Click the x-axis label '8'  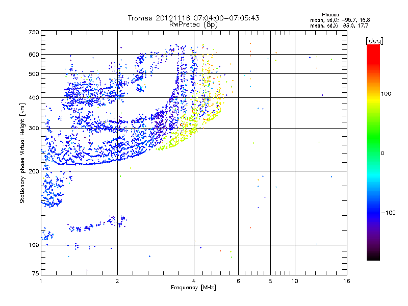tap(270, 281)
